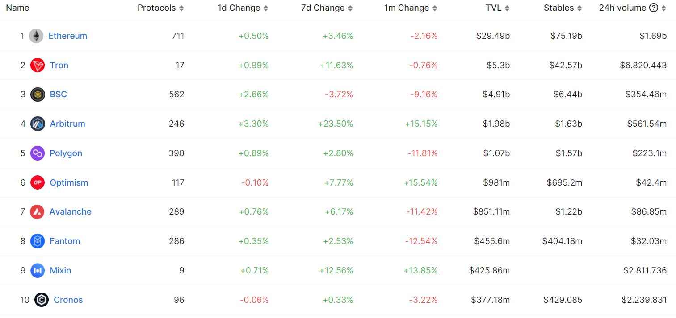The image size is (676, 318).
Task: Sort table by Protocols column arrows
Action: 181,8
